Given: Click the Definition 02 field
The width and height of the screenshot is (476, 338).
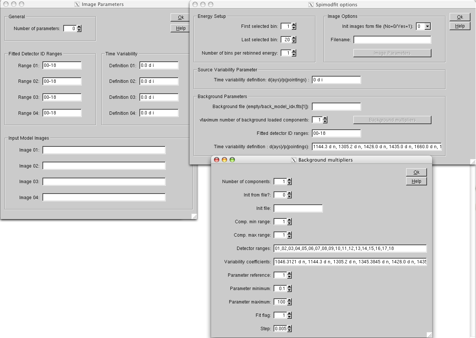Looking at the screenshot, I should pyautogui.click(x=159, y=81).
